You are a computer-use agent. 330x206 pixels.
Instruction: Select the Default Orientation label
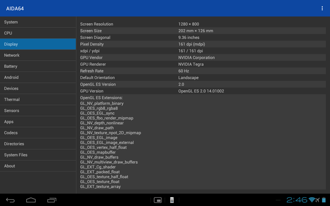[x=97, y=78]
